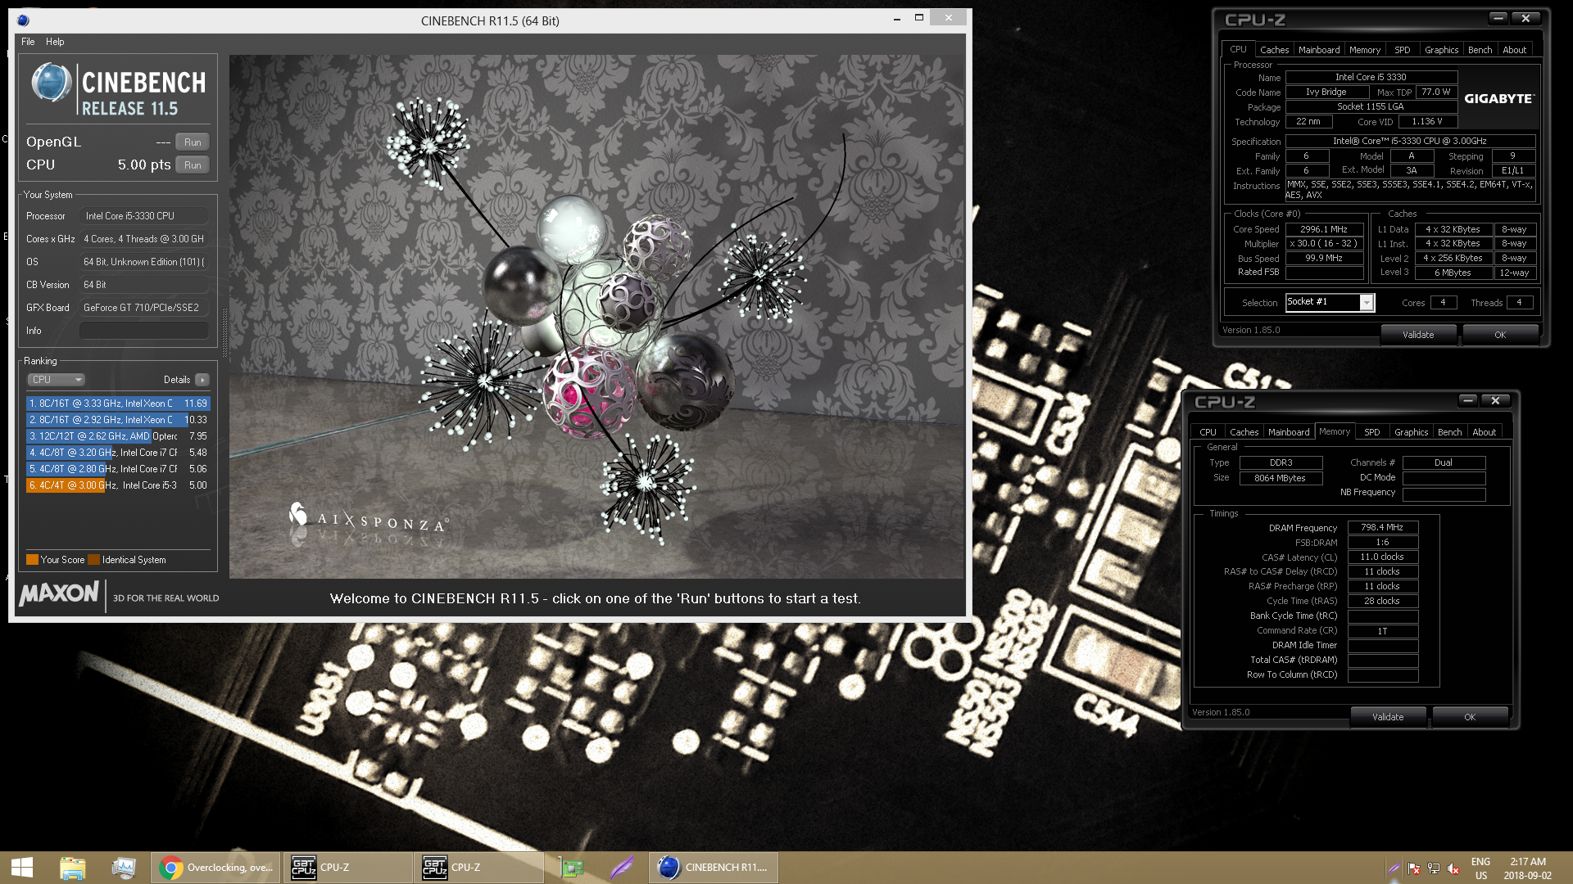Click OK in bottom CPU-Z window
Screen dimensions: 1573x884
(x=1470, y=717)
